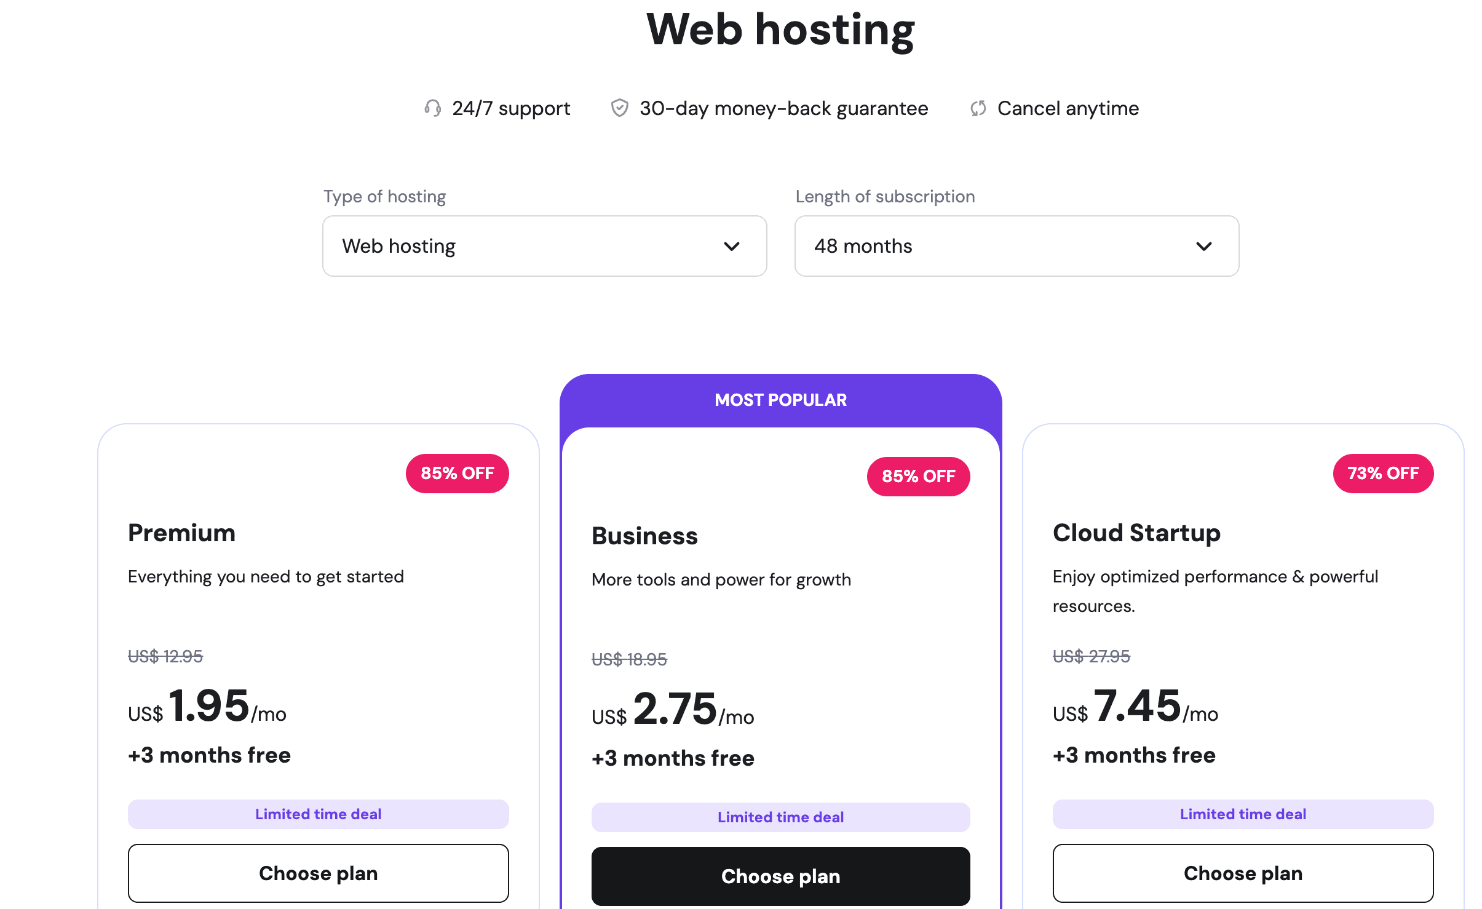The image size is (1482, 909).
Task: Click the shield icon near money-back guarantee
Action: [x=619, y=108]
